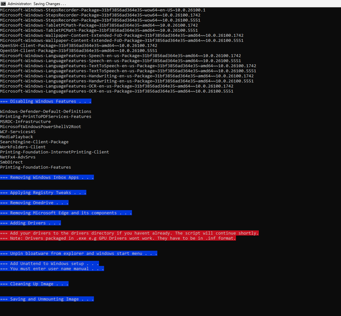Click the 'MicrosoftWindowsPowerShellV2Root' line

click(40, 127)
